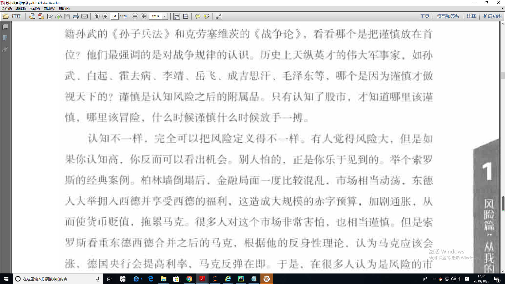The width and height of the screenshot is (505, 284).
Task: Click the zoom out minus button
Action: tap(135, 16)
